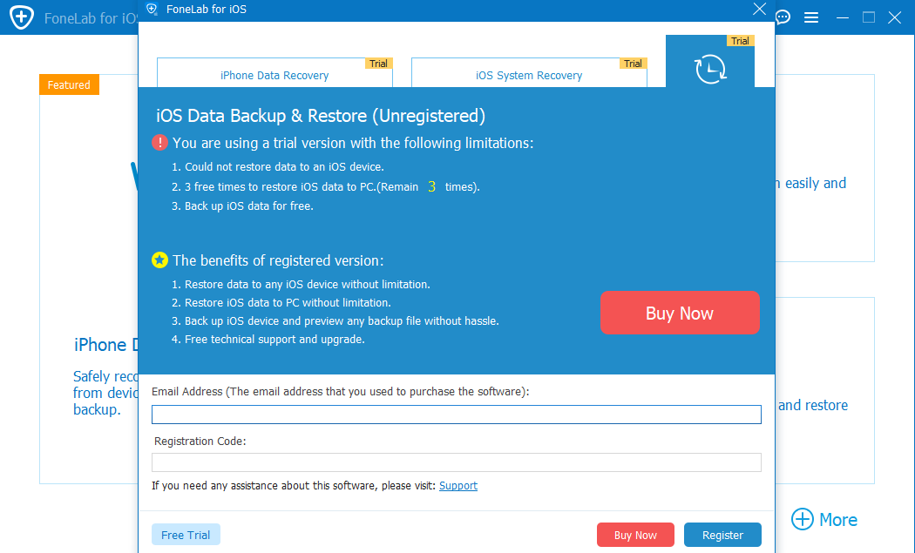Click 'Restore iOS data to PC without limitation' text

pyautogui.click(x=288, y=303)
